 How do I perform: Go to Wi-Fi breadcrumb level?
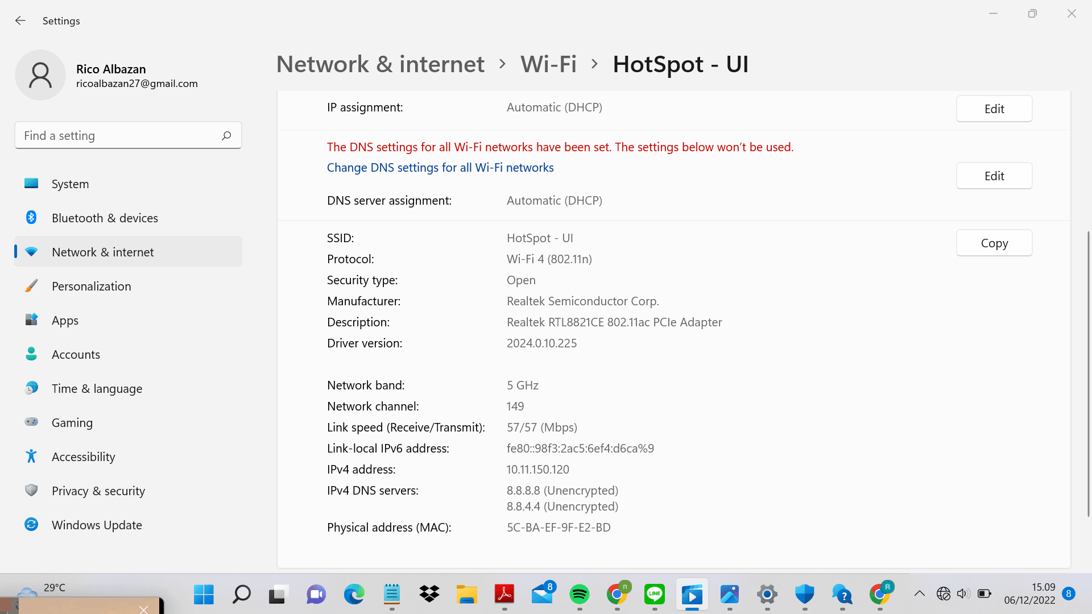tap(548, 64)
